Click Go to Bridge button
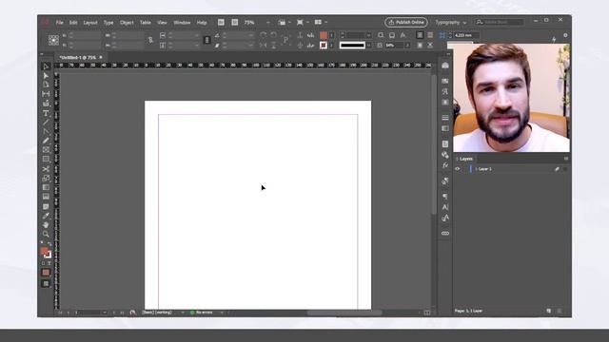 [x=221, y=23]
